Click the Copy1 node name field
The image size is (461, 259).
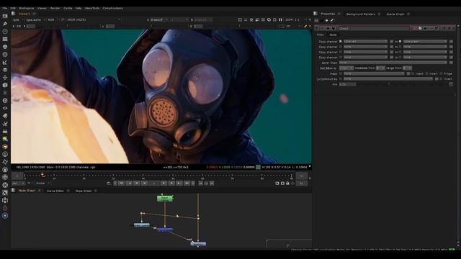pos(374,28)
